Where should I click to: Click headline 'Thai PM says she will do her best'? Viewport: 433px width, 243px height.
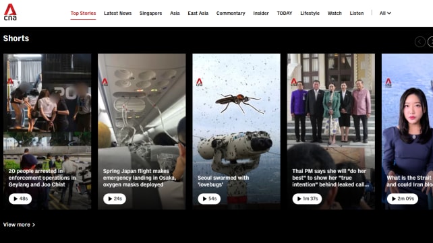pyautogui.click(x=330, y=178)
